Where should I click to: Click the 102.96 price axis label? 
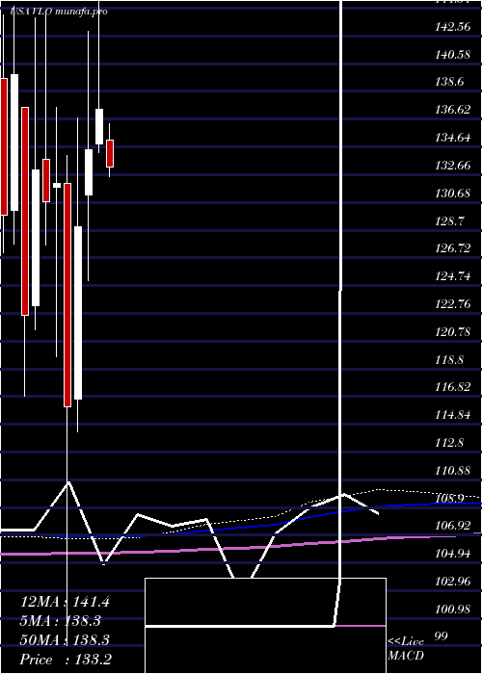(453, 582)
